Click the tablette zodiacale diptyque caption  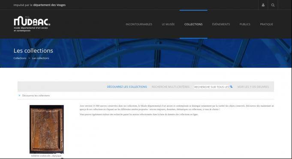click(46, 156)
